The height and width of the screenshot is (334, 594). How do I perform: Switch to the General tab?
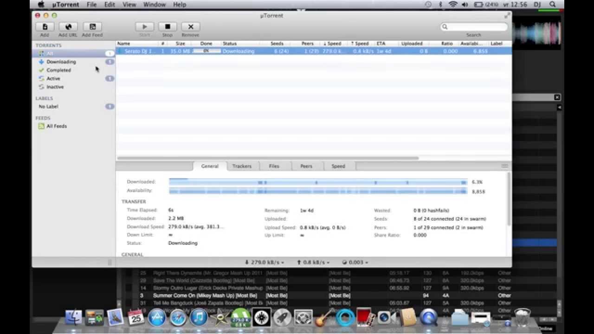point(210,166)
